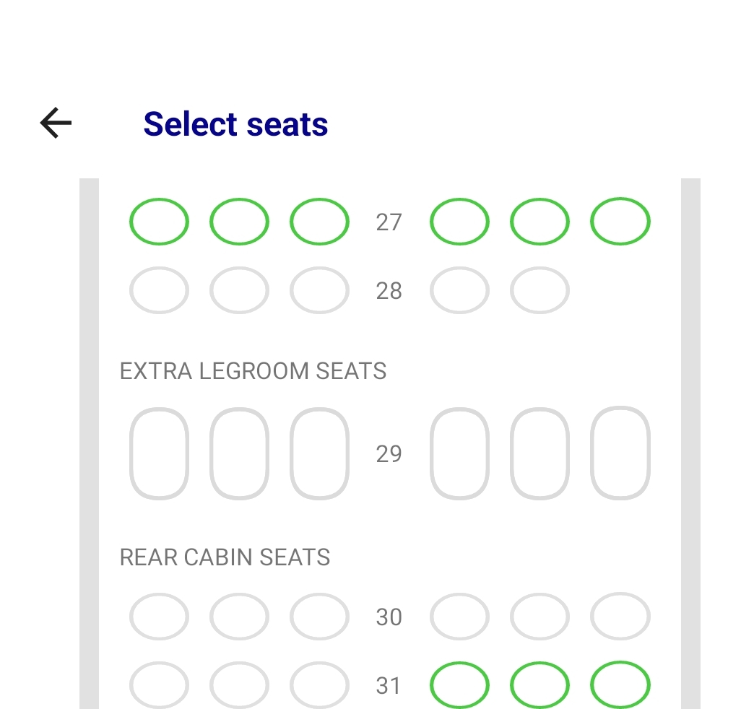The width and height of the screenshot is (754, 709).
Task: Select the leftmost available seat in row 27
Action: (x=159, y=221)
